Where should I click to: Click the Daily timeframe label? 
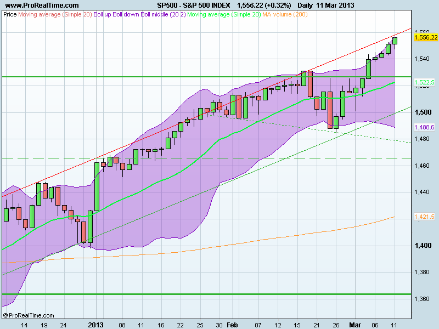pos(306,5)
